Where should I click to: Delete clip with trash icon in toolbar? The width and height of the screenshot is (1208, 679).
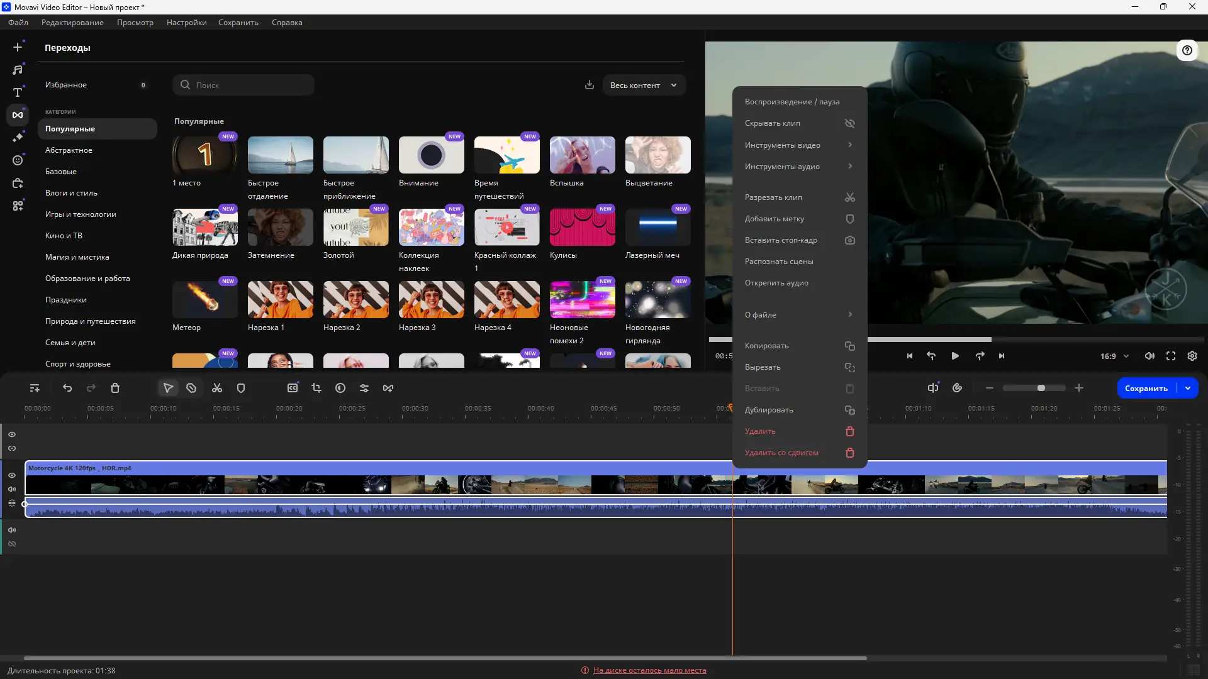click(115, 389)
